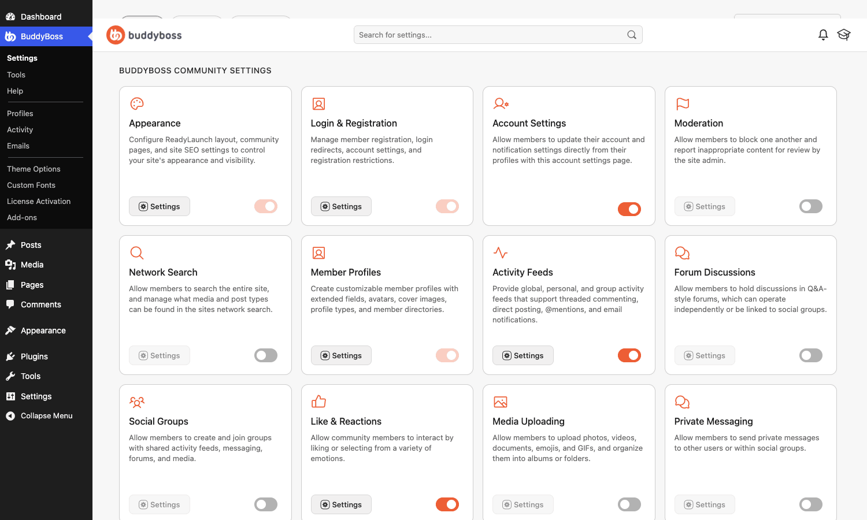Click Settings button on Forum Discussions card
This screenshot has height=520, width=867.
click(705, 355)
